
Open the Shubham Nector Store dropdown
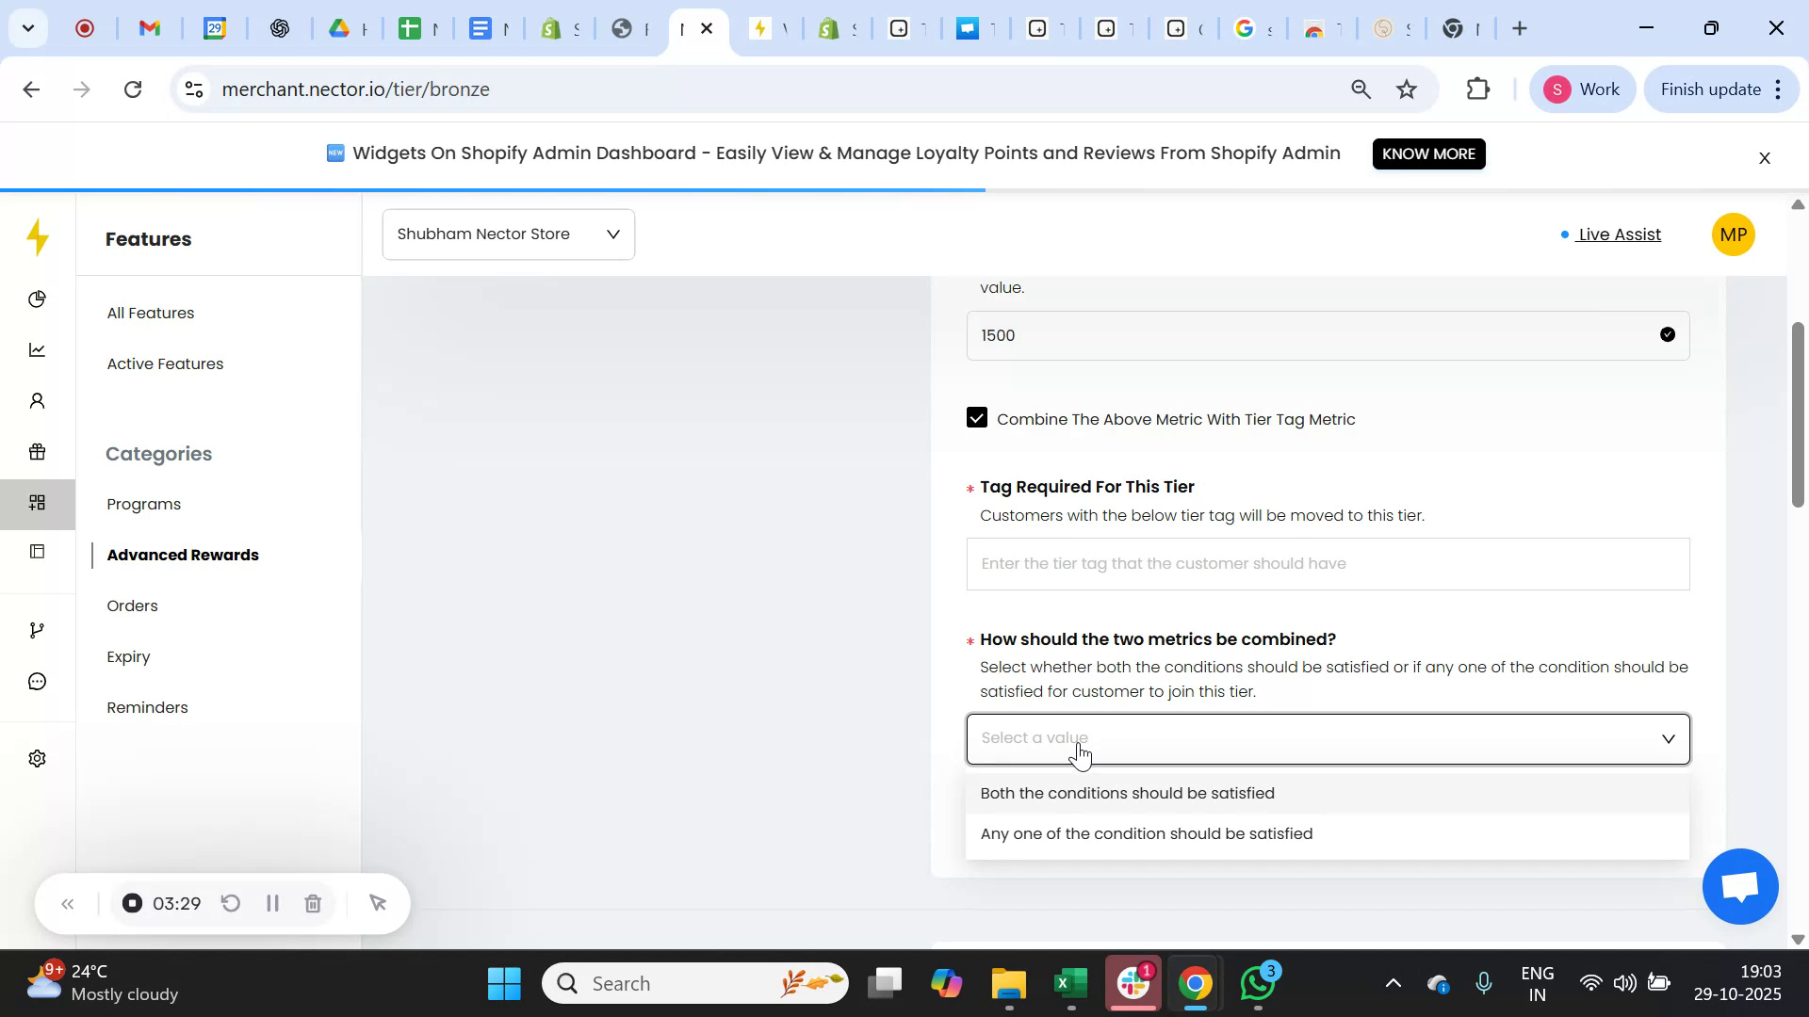pos(507,234)
